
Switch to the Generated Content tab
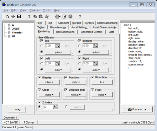92,32
